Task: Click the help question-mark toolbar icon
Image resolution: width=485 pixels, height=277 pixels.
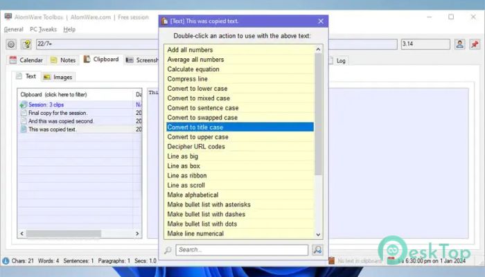Action: click(x=26, y=44)
